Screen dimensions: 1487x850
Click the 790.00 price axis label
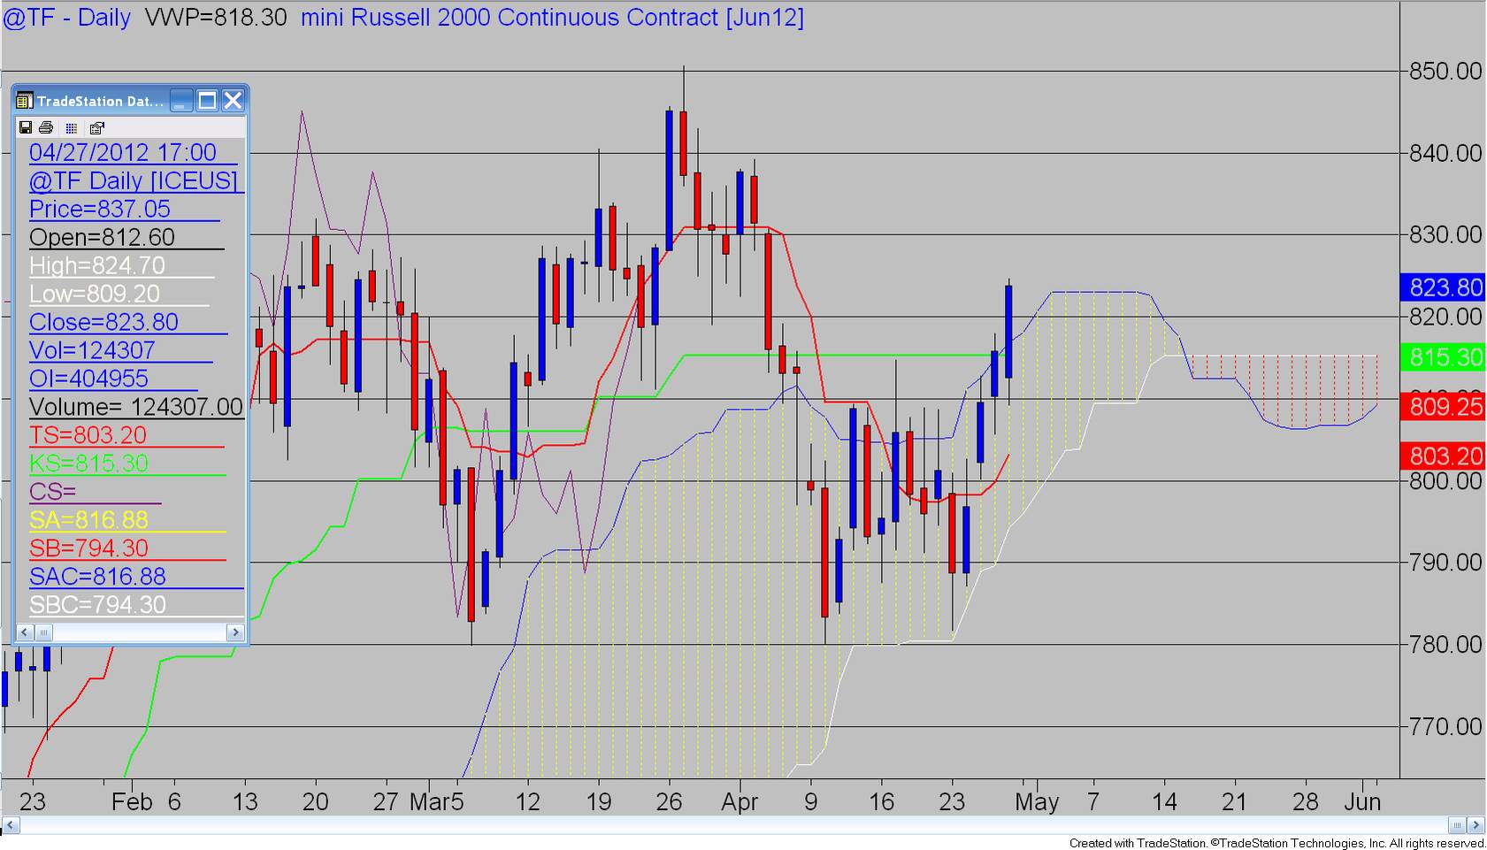(1445, 563)
